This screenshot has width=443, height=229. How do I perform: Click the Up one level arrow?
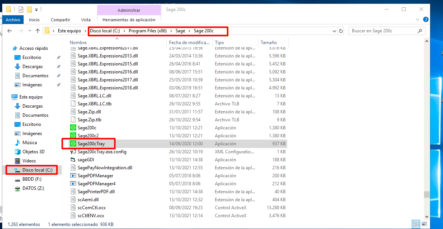[38, 31]
